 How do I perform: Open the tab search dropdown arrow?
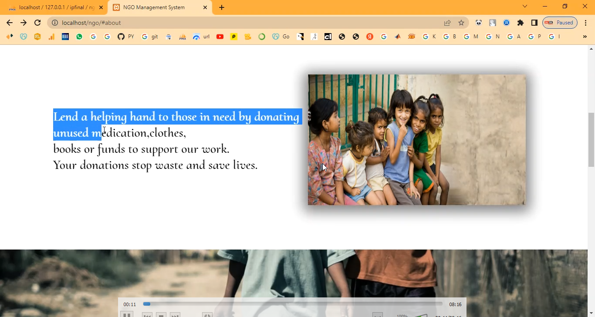tap(525, 6)
